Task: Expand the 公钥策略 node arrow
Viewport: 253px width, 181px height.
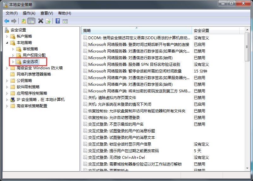Action: (7, 81)
